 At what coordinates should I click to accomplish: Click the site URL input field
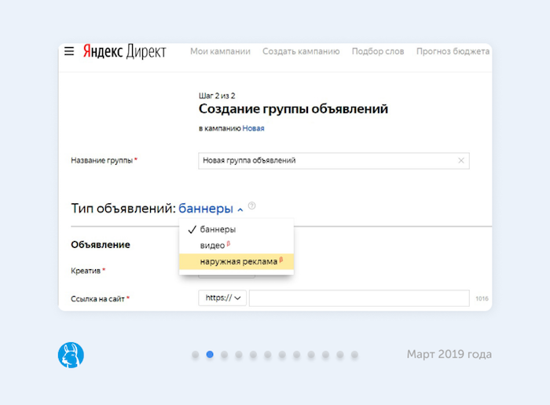(x=359, y=298)
